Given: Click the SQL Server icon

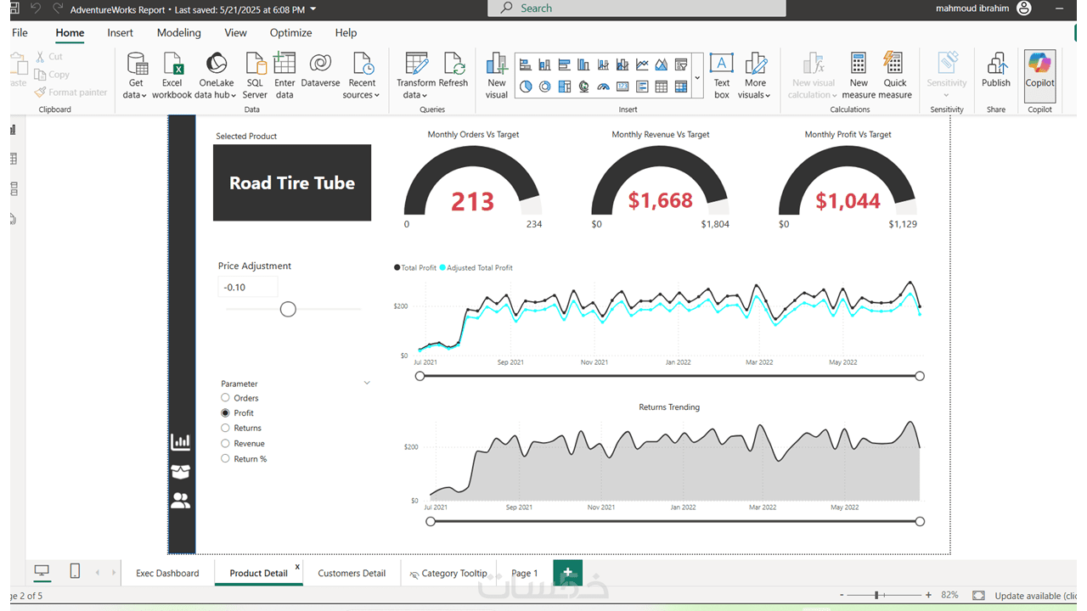Looking at the screenshot, I should coord(255,75).
